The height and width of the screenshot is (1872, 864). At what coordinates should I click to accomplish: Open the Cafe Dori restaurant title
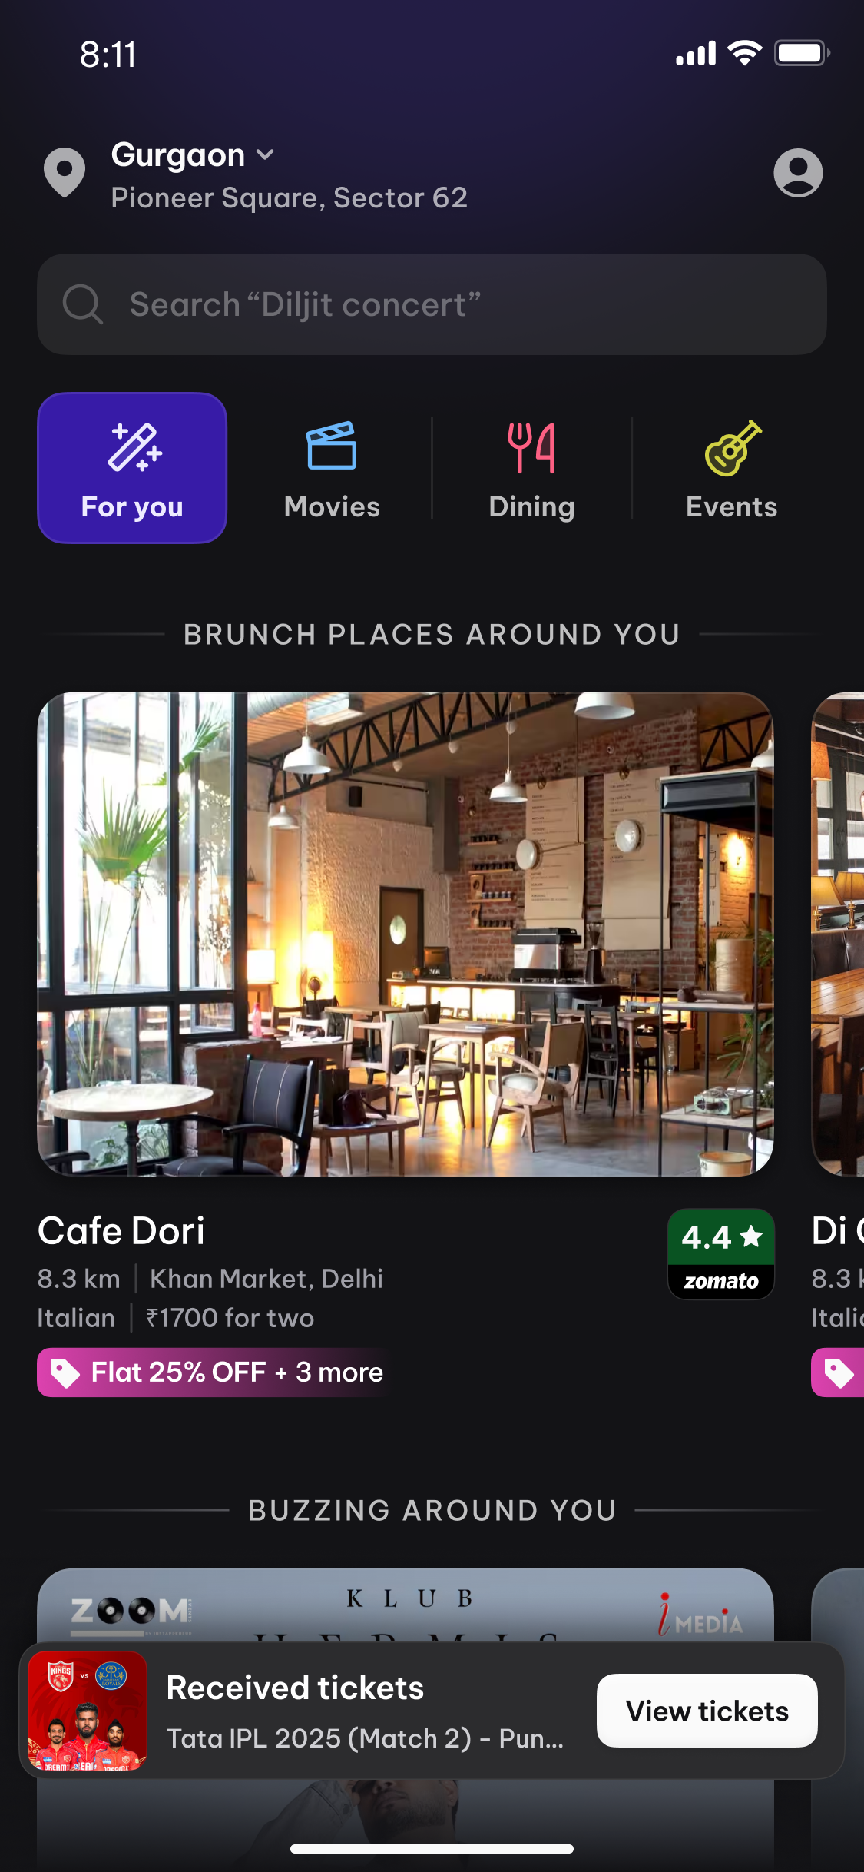point(121,1231)
